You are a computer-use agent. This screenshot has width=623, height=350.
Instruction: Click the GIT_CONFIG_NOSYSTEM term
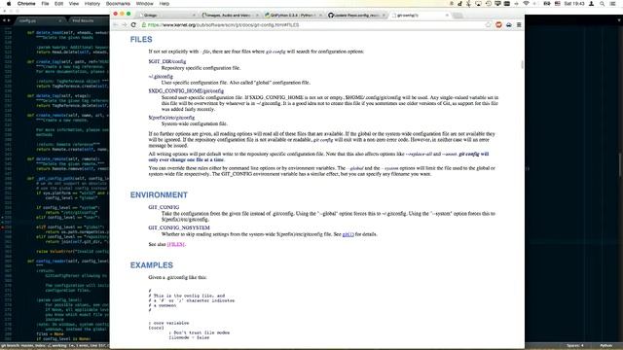coord(179,227)
